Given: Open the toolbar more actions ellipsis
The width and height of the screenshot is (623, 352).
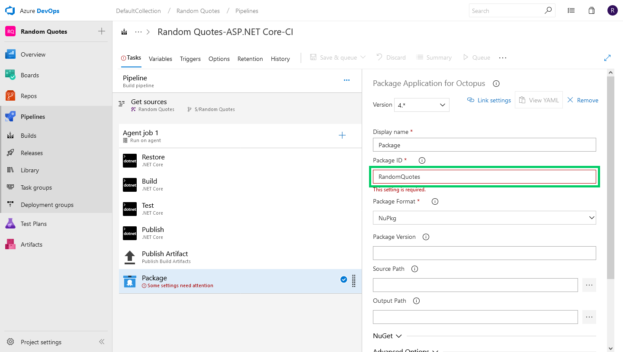Looking at the screenshot, I should pos(503,57).
